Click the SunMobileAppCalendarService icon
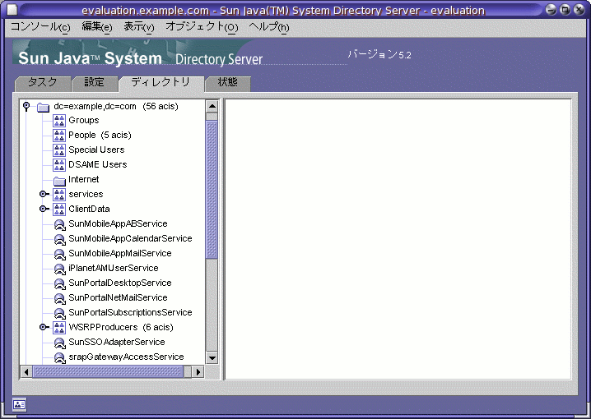 click(59, 239)
